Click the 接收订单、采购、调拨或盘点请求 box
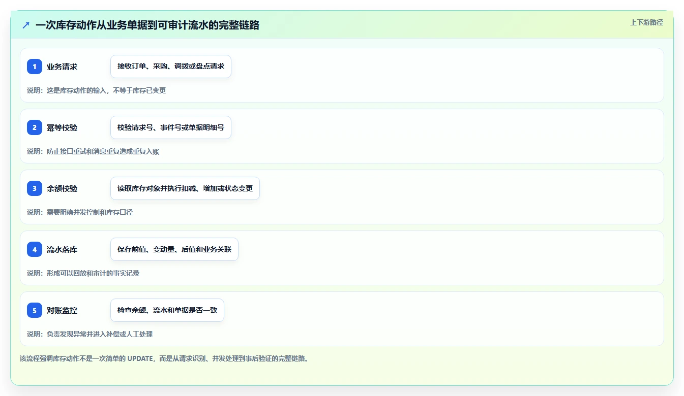Image resolution: width=684 pixels, height=396 pixels. 171,67
